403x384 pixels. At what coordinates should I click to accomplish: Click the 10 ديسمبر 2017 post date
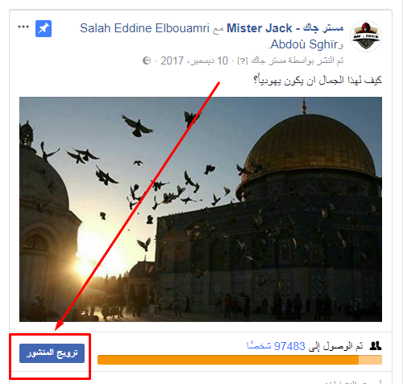194,61
